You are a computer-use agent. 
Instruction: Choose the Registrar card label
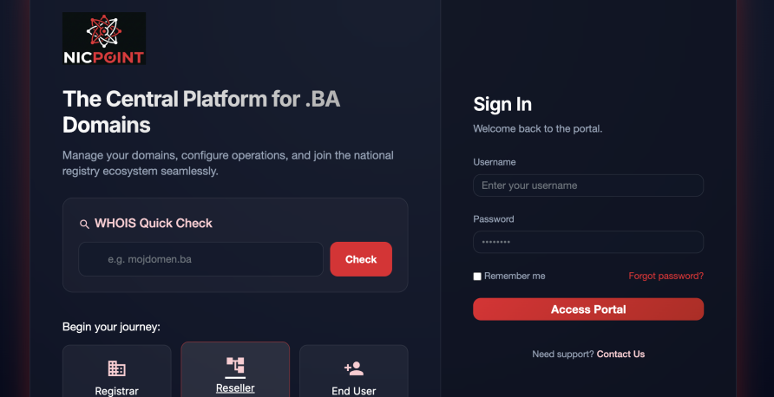coord(116,391)
